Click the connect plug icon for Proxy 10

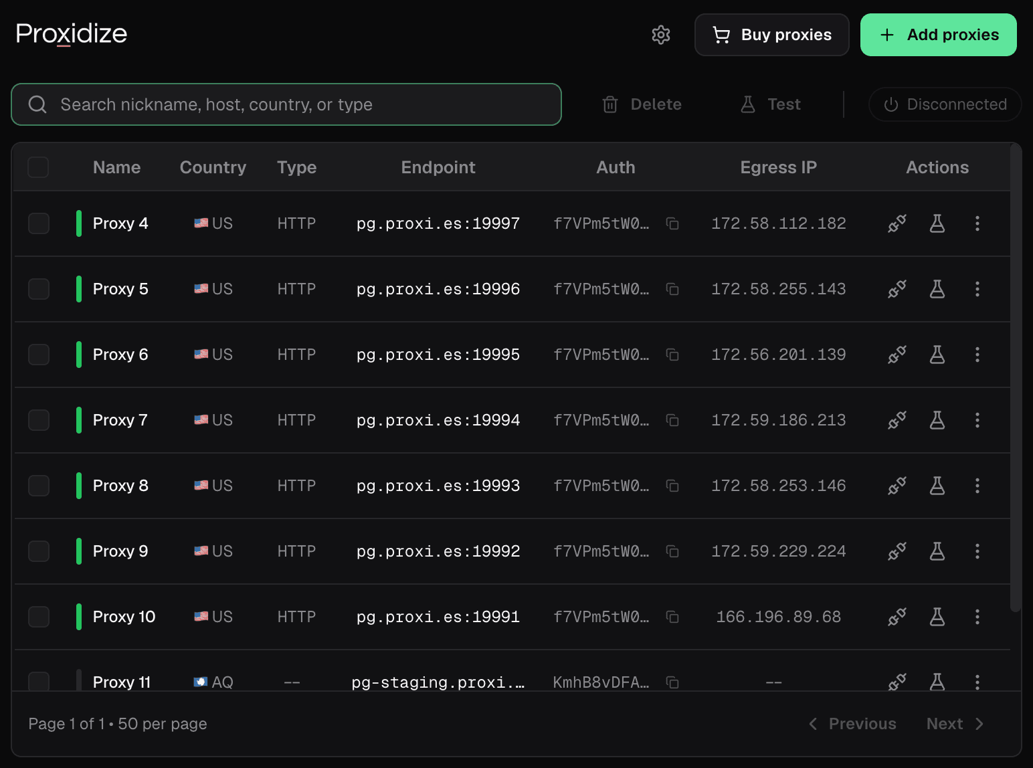(x=897, y=617)
